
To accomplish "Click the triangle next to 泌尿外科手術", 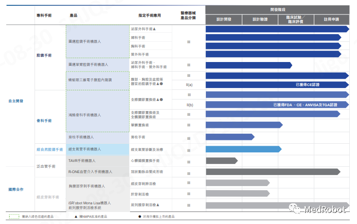I will [155, 29].
